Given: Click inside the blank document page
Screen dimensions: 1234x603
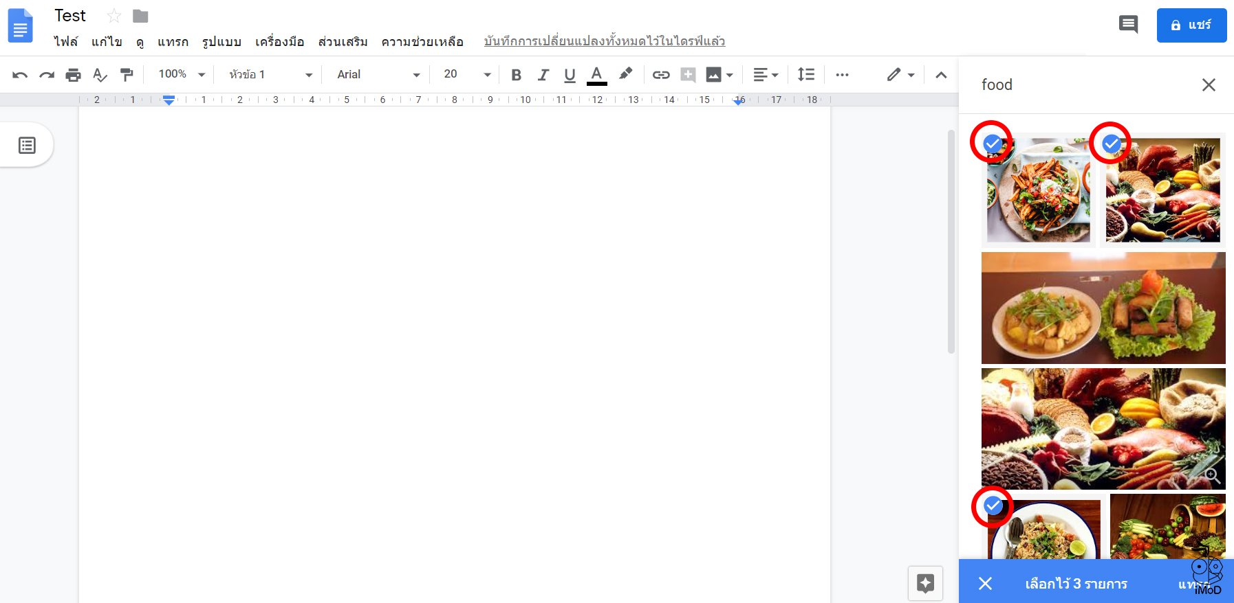Looking at the screenshot, I should [x=455, y=354].
